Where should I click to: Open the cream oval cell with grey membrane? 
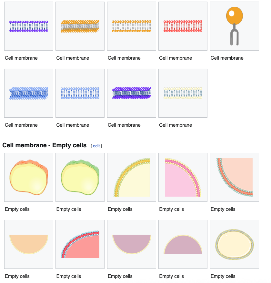[235, 244]
